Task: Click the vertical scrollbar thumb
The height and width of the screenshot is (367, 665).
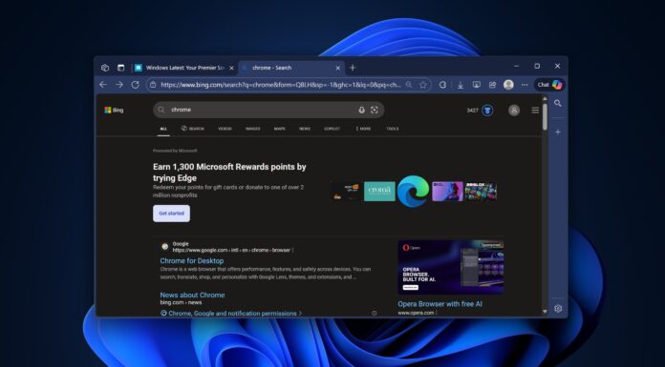Action: (x=545, y=116)
